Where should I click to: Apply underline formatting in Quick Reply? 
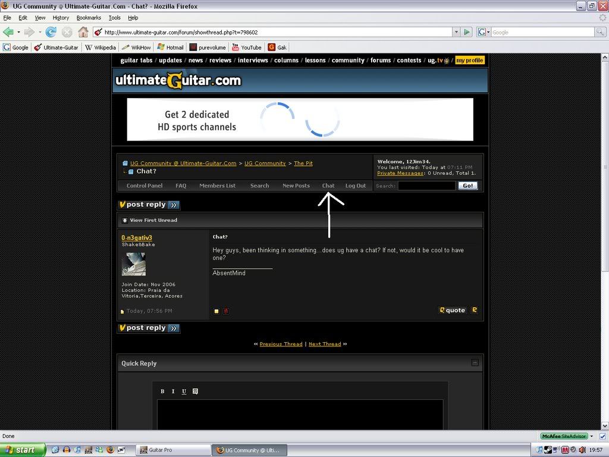[x=184, y=392]
